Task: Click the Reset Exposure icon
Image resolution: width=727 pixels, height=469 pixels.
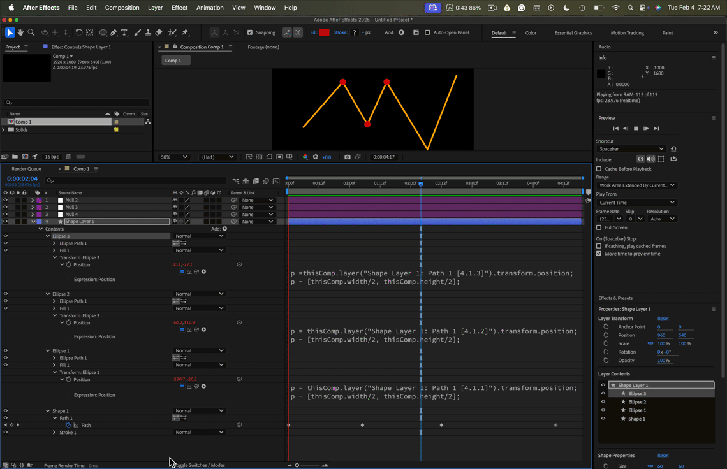Action: tap(315, 157)
